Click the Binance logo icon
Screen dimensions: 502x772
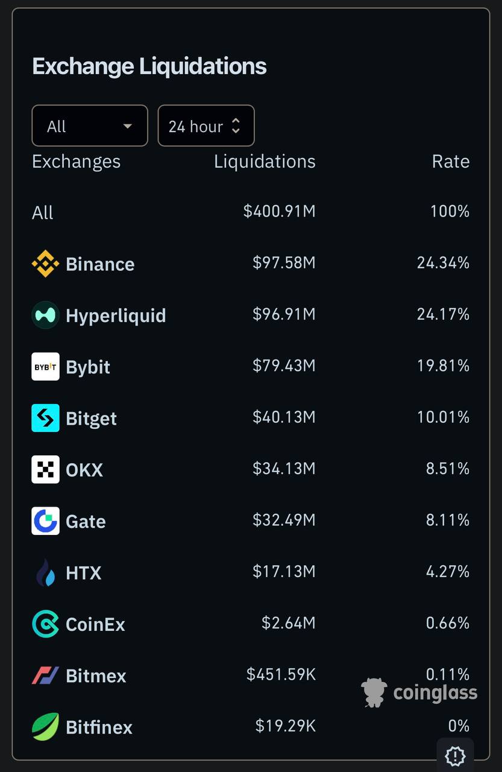tap(45, 264)
